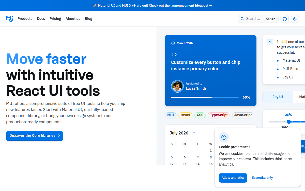Click the card title about primary color
This screenshot has width=305, height=191.
click(206, 65)
